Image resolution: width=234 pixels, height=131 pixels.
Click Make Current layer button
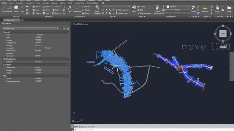pos(122,10)
